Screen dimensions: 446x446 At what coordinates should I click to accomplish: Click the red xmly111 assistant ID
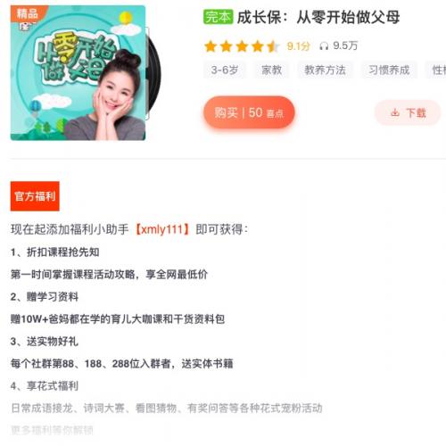coord(162,229)
